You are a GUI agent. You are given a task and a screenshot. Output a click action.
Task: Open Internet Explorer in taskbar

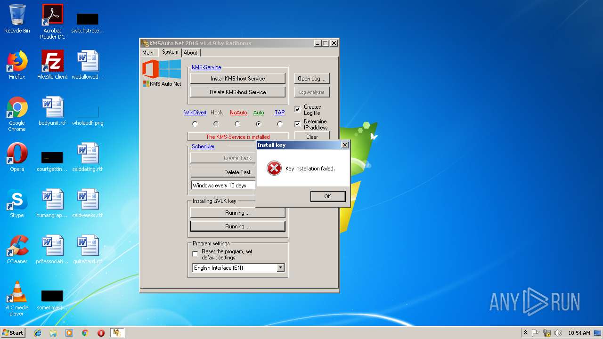tap(38, 333)
